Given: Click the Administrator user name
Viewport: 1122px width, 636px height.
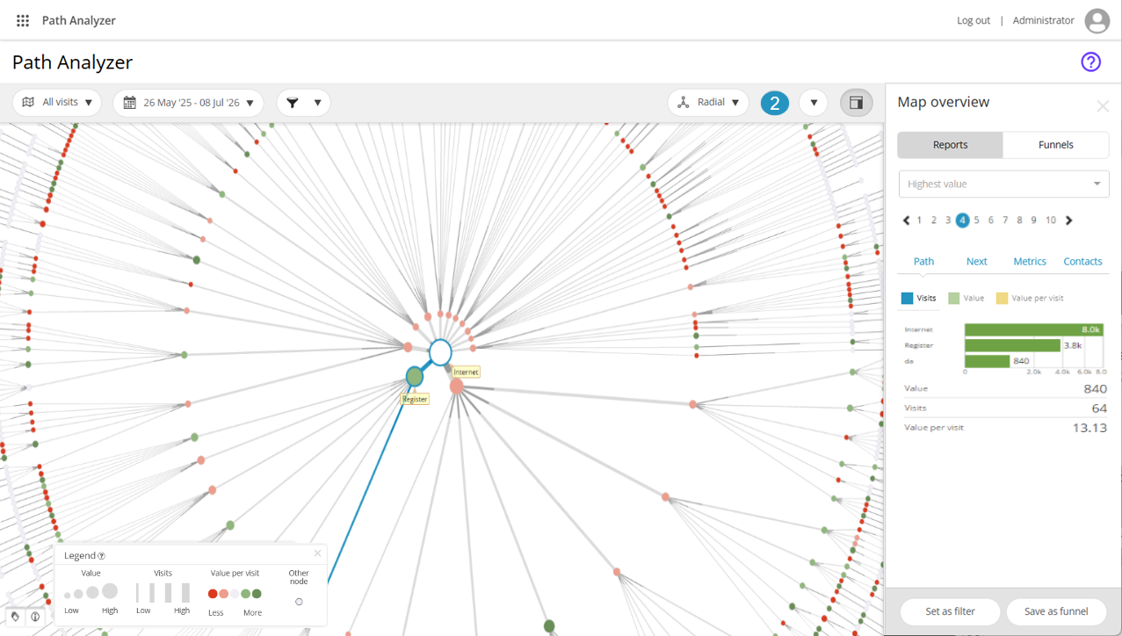Looking at the screenshot, I should tap(1043, 20).
